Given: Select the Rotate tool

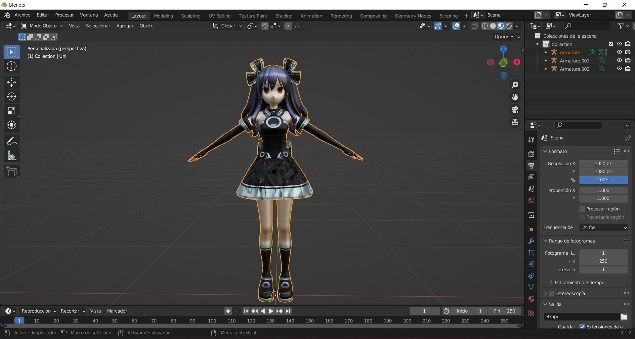Looking at the screenshot, I should click(12, 96).
